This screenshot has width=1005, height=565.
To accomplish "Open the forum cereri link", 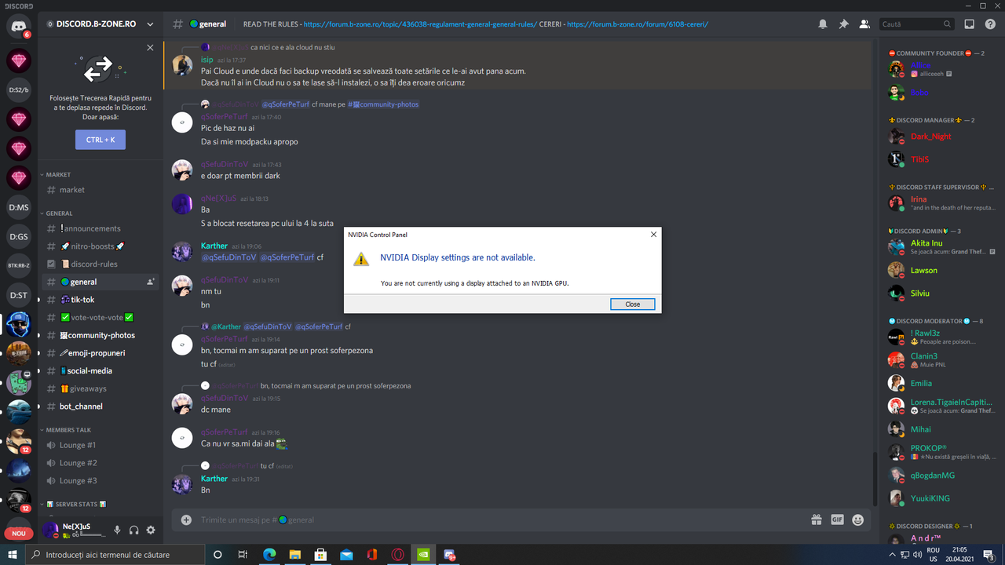I will pyautogui.click(x=637, y=24).
